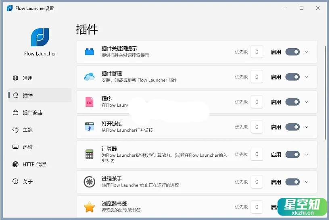Click priority field of 进程杀手

tap(257, 182)
